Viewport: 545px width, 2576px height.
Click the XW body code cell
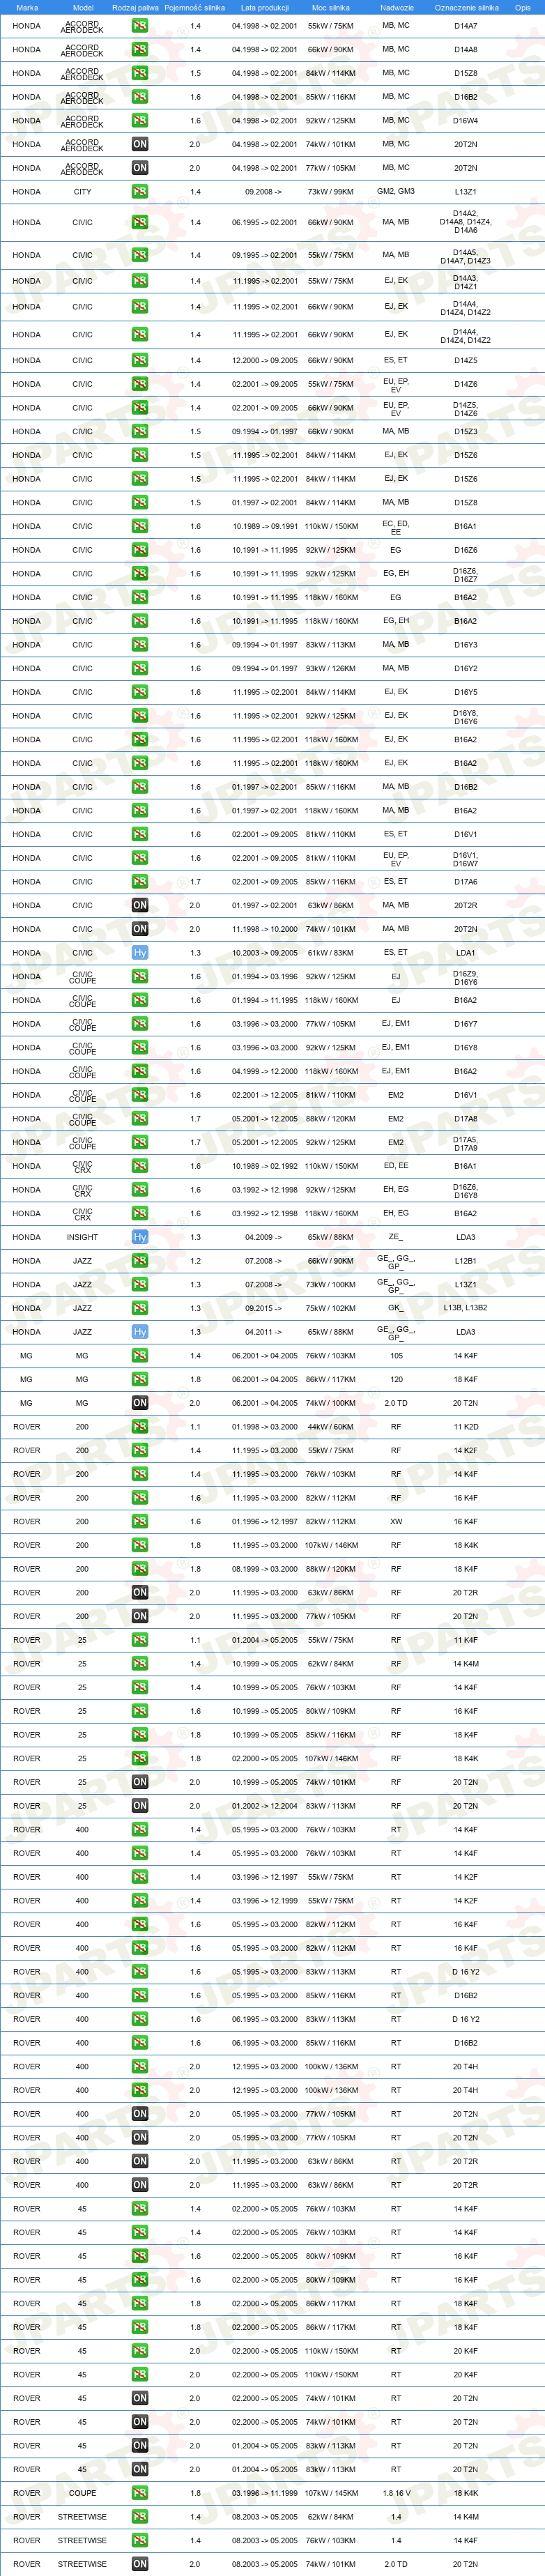pos(396,1522)
